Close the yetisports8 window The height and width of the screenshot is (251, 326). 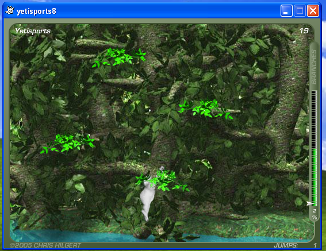coord(313,10)
